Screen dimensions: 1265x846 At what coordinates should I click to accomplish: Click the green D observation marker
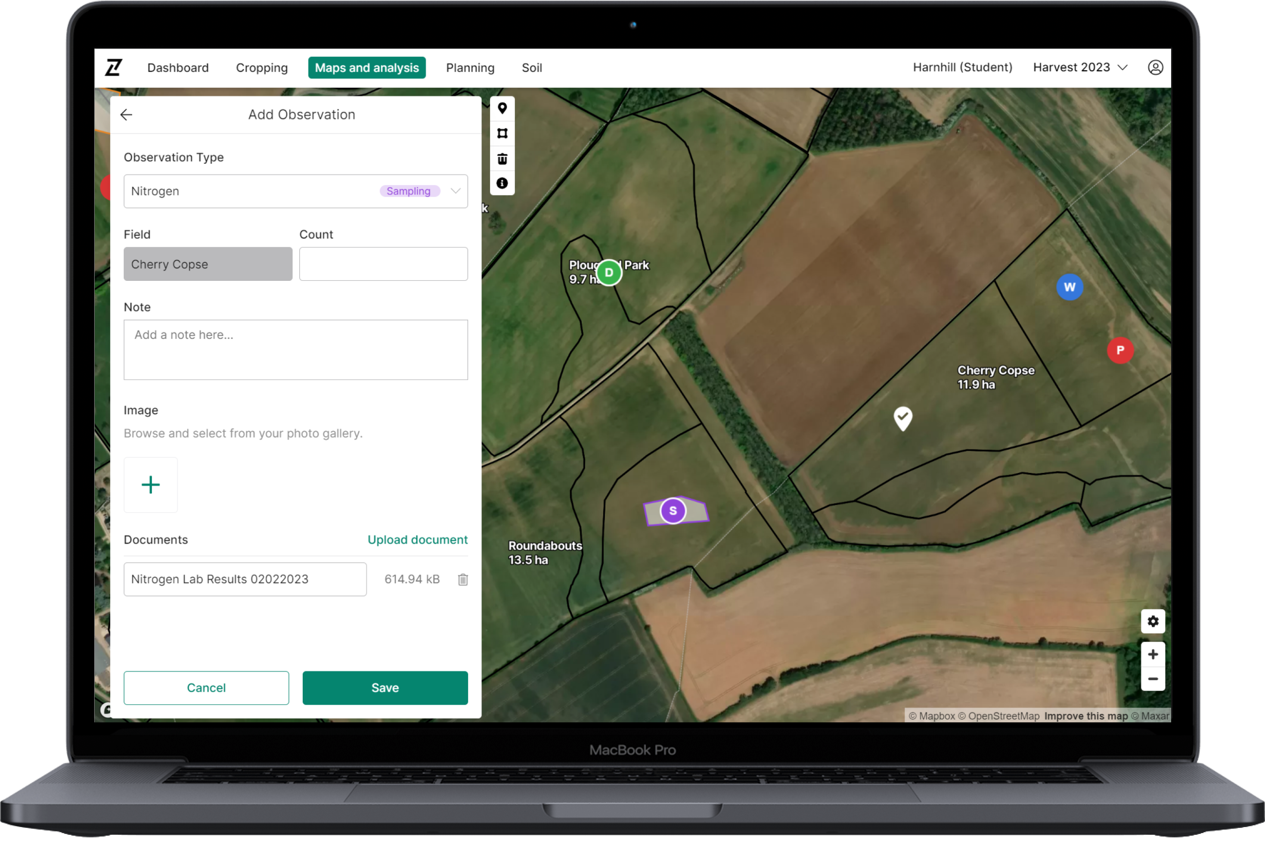(x=609, y=273)
